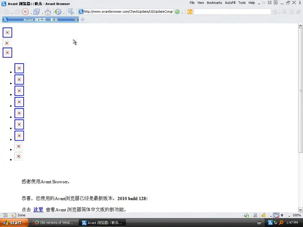The width and height of the screenshot is (303, 227).
Task: Open the File menu
Action: click(x=192, y=3)
